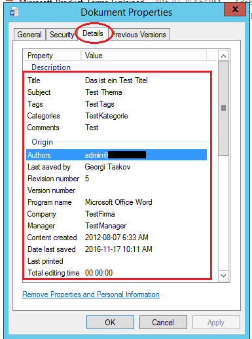
Task: Click the Comments value 'Test'
Action: (92, 128)
